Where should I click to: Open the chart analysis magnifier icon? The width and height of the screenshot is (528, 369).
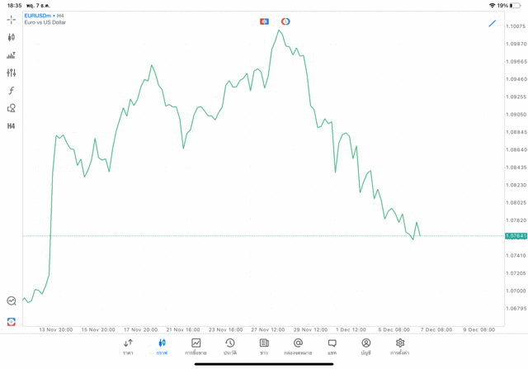[x=12, y=301]
